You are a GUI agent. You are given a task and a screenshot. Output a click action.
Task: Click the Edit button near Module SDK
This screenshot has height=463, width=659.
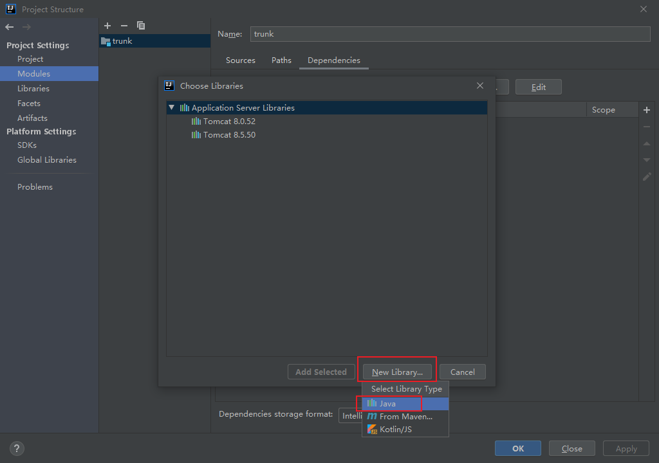tap(539, 87)
